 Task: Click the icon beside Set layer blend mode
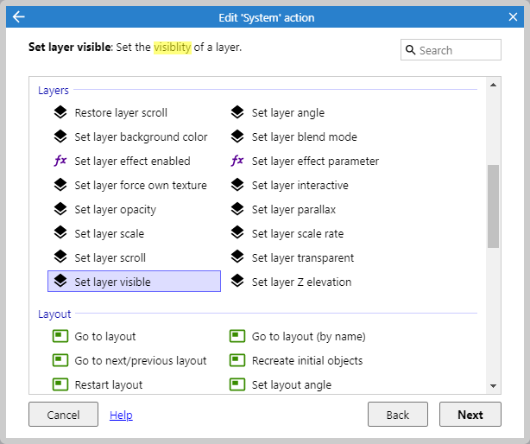(237, 136)
